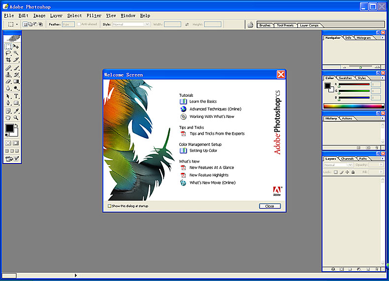
Task: Click the color spectrum ramp bar
Action: point(353,106)
